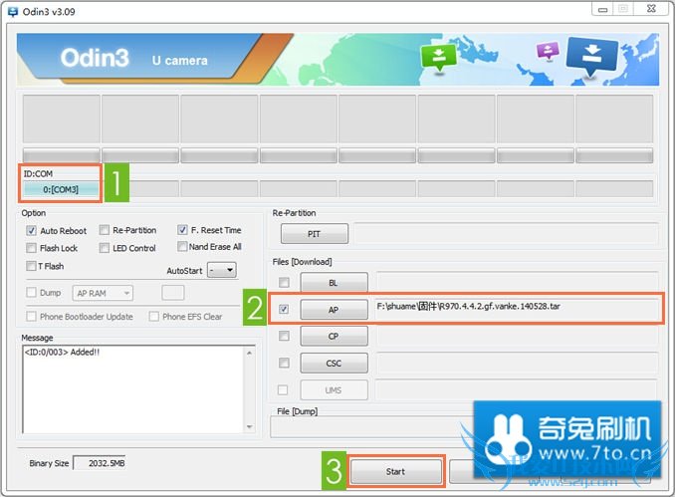Click the AP firmware path field
This screenshot has width=675, height=497.
pyautogui.click(x=517, y=309)
